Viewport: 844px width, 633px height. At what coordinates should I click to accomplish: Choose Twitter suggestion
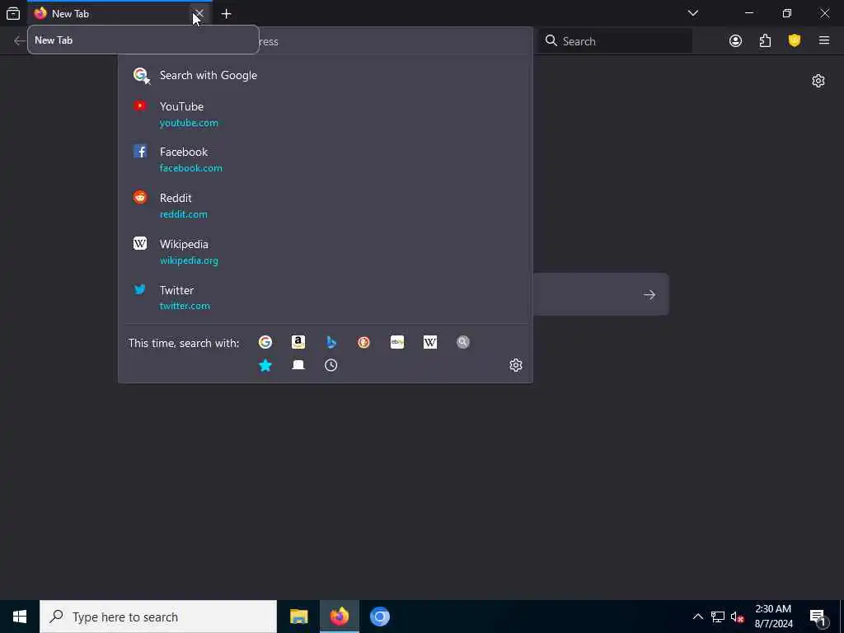(x=325, y=298)
